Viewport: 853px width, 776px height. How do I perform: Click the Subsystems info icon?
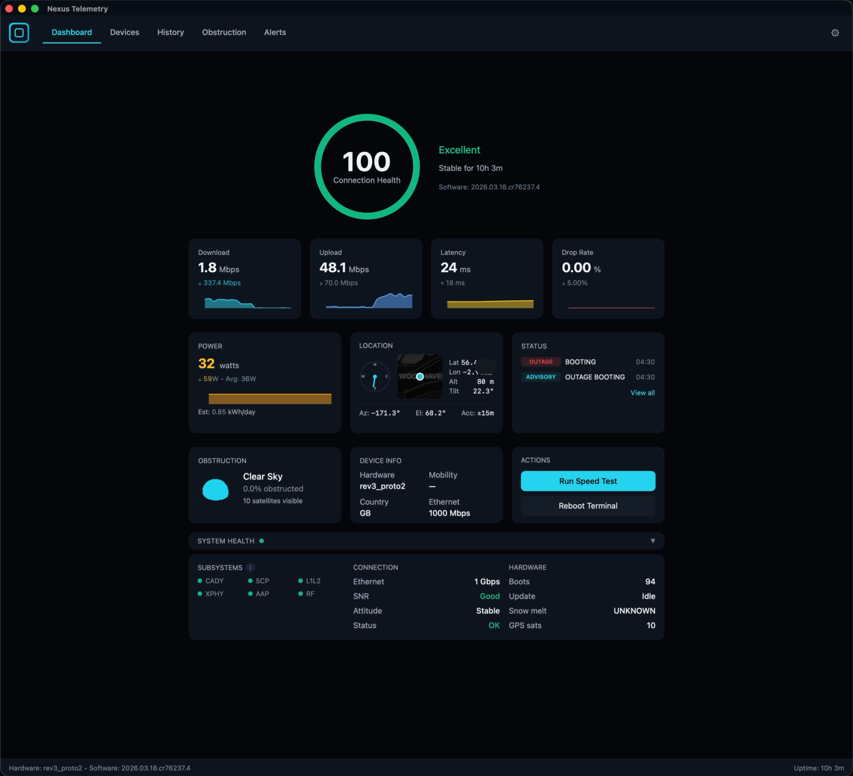click(x=250, y=568)
